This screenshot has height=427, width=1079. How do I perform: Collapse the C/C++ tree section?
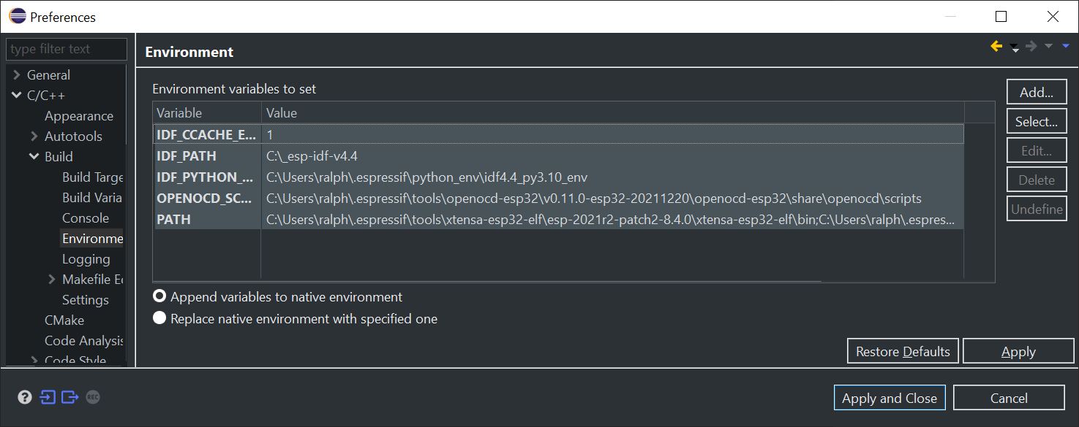click(16, 94)
